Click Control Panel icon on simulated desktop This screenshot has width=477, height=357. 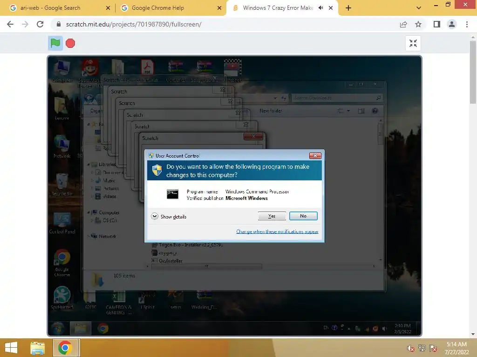pyautogui.click(x=62, y=223)
